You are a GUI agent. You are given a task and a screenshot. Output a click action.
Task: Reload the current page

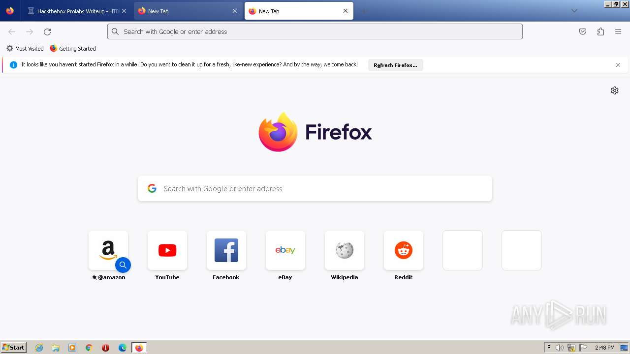[47, 31]
